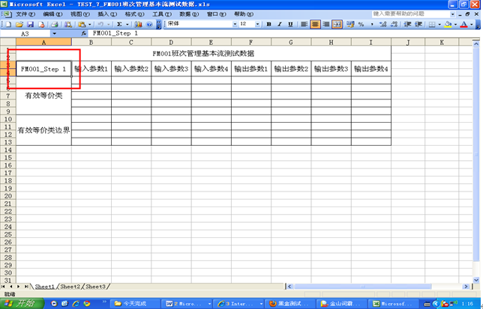The height and width of the screenshot is (309, 483).
Task: Paste clipboard contents icon
Action: pos(82,24)
